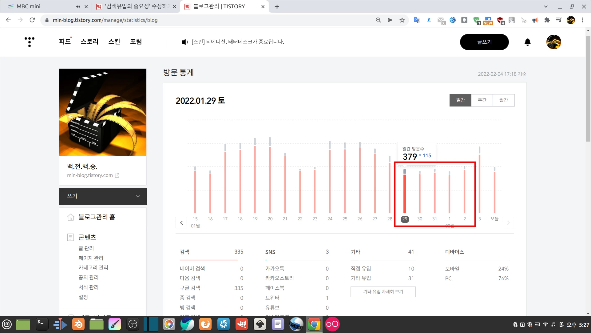This screenshot has height=333, width=591.
Task: Open the browser extensions puzzle menu
Action: point(547,20)
